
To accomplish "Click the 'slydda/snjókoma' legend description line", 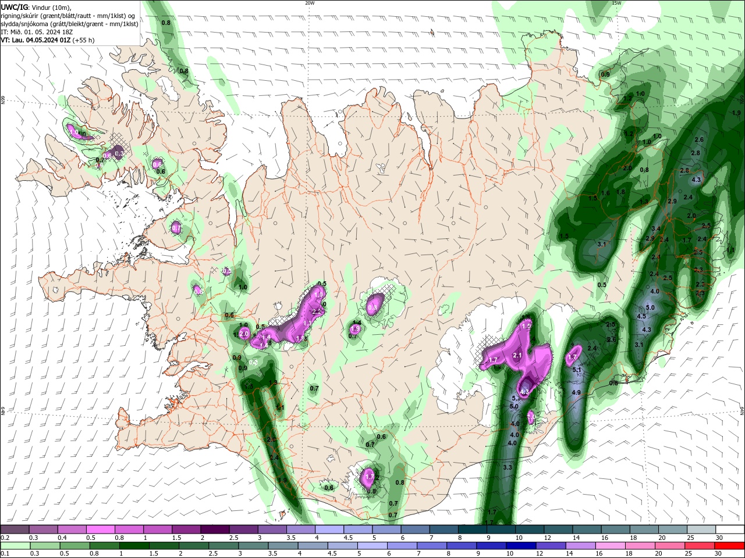I will click(x=70, y=24).
